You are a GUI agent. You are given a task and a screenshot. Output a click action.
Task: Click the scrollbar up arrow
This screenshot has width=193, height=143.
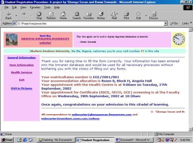point(191,30)
